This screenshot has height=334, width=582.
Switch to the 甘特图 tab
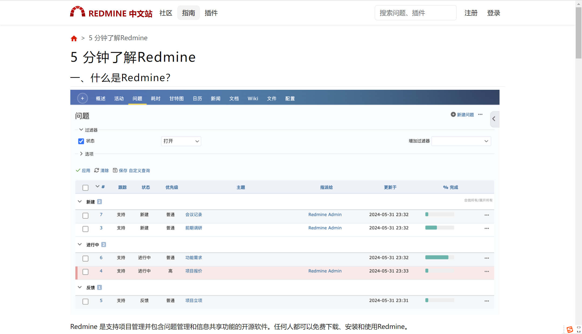176,99
